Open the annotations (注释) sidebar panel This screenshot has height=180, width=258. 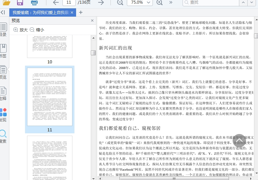click(x=3, y=93)
